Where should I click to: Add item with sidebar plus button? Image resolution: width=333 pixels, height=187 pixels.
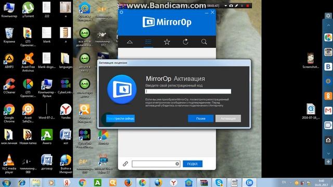(x=328, y=162)
